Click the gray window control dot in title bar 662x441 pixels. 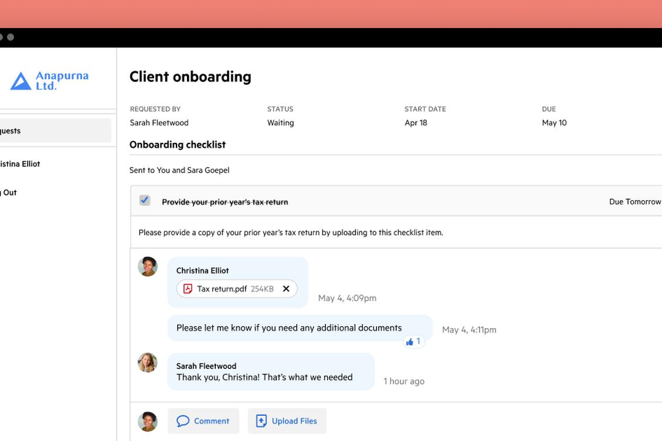pyautogui.click(x=11, y=37)
